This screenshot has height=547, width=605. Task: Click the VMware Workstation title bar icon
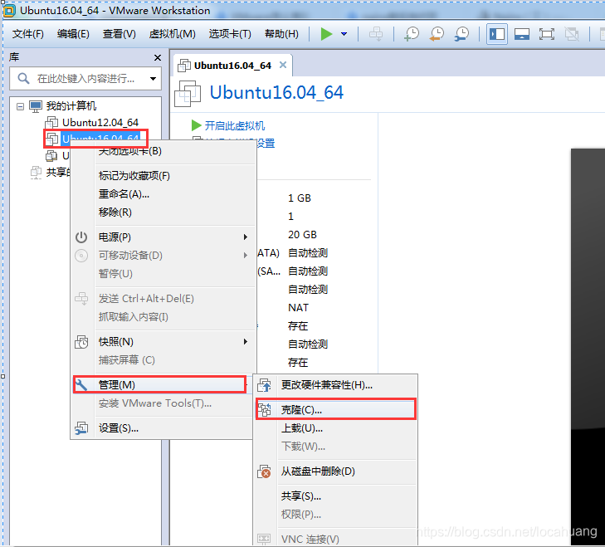[x=9, y=11]
